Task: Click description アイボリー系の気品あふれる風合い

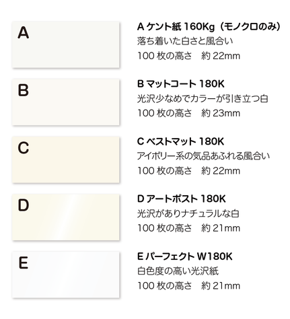Action: pos(203,156)
